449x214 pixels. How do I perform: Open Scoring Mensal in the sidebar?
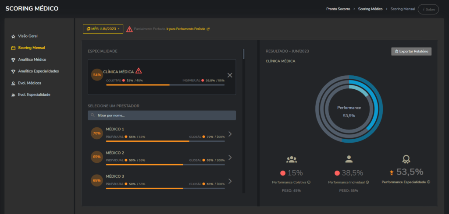coord(31,48)
